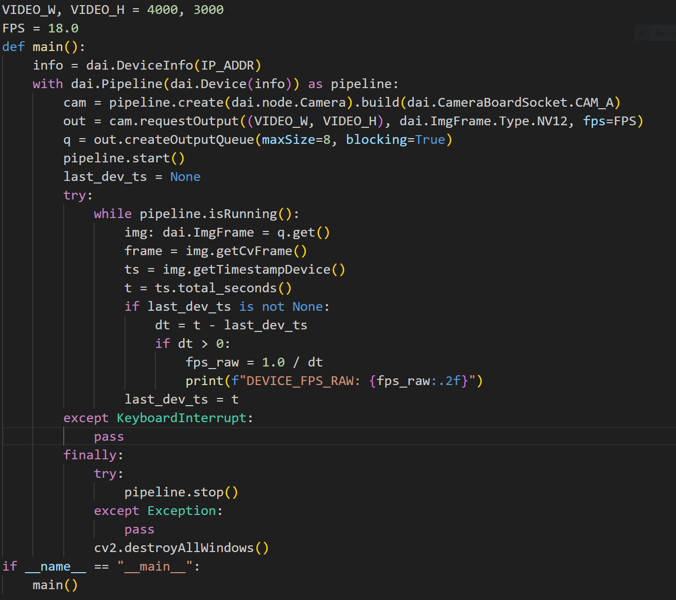The height and width of the screenshot is (600, 676).
Task: Click the 'while' keyword of the loop
Action: [112, 214]
